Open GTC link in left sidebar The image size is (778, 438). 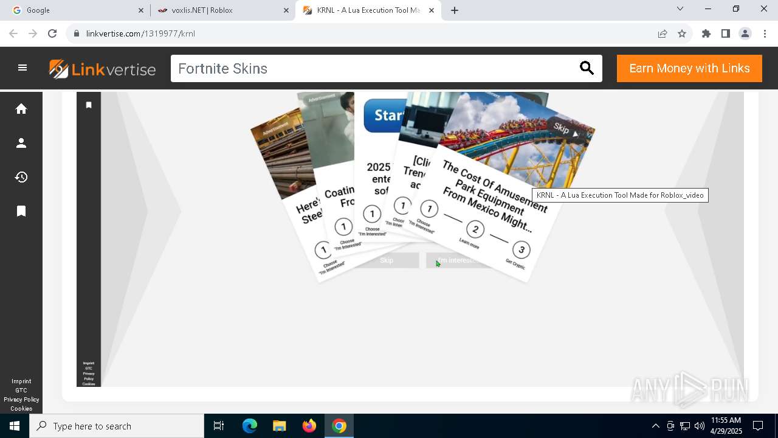pos(21,391)
